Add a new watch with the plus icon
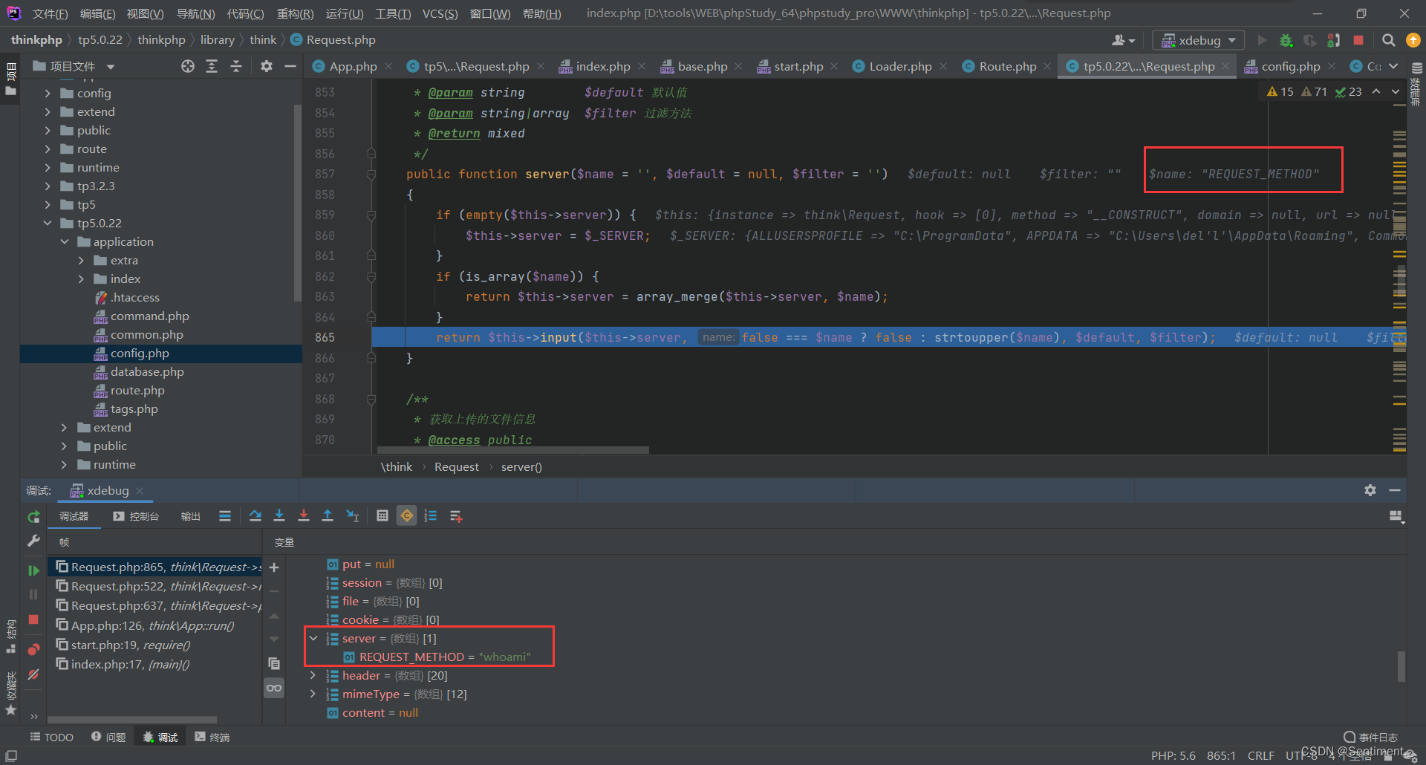 [x=274, y=567]
